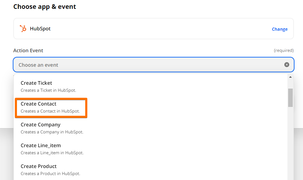Click the 'Creates a Contact in HubSpot.' description
Screen dimensions: 303x180
pyautogui.click(x=50, y=111)
